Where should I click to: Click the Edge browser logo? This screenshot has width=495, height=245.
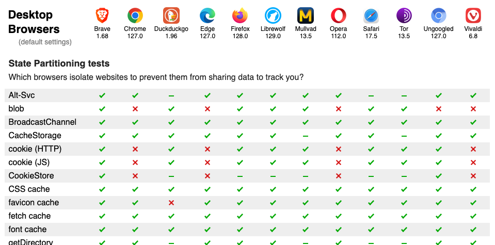pyautogui.click(x=207, y=15)
